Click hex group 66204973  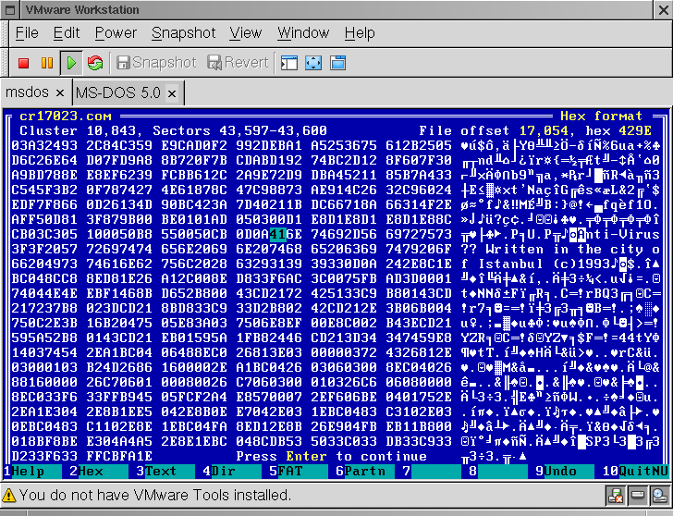pyautogui.click(x=44, y=264)
